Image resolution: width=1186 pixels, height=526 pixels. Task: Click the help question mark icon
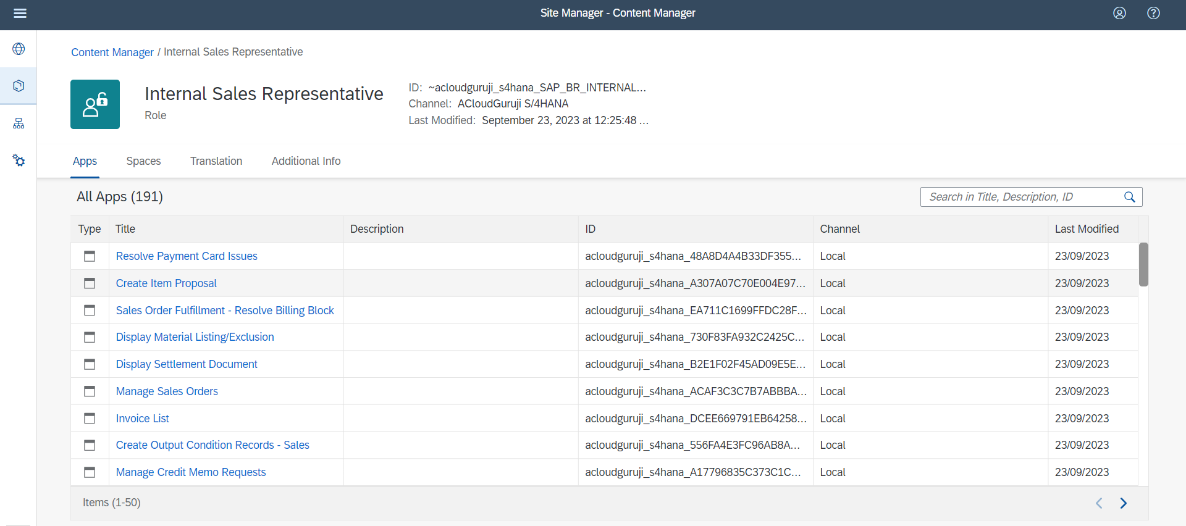[x=1153, y=14]
